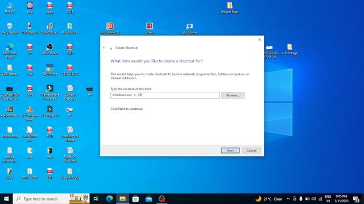Select the Office 2007 desktop folder
Screen dimensions: 364x204
tap(30, 173)
